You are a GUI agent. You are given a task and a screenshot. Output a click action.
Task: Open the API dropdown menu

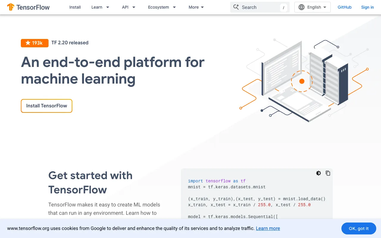(x=128, y=7)
